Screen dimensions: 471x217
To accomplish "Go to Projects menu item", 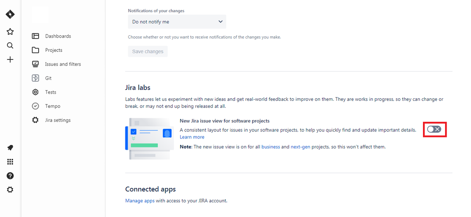I will (54, 50).
